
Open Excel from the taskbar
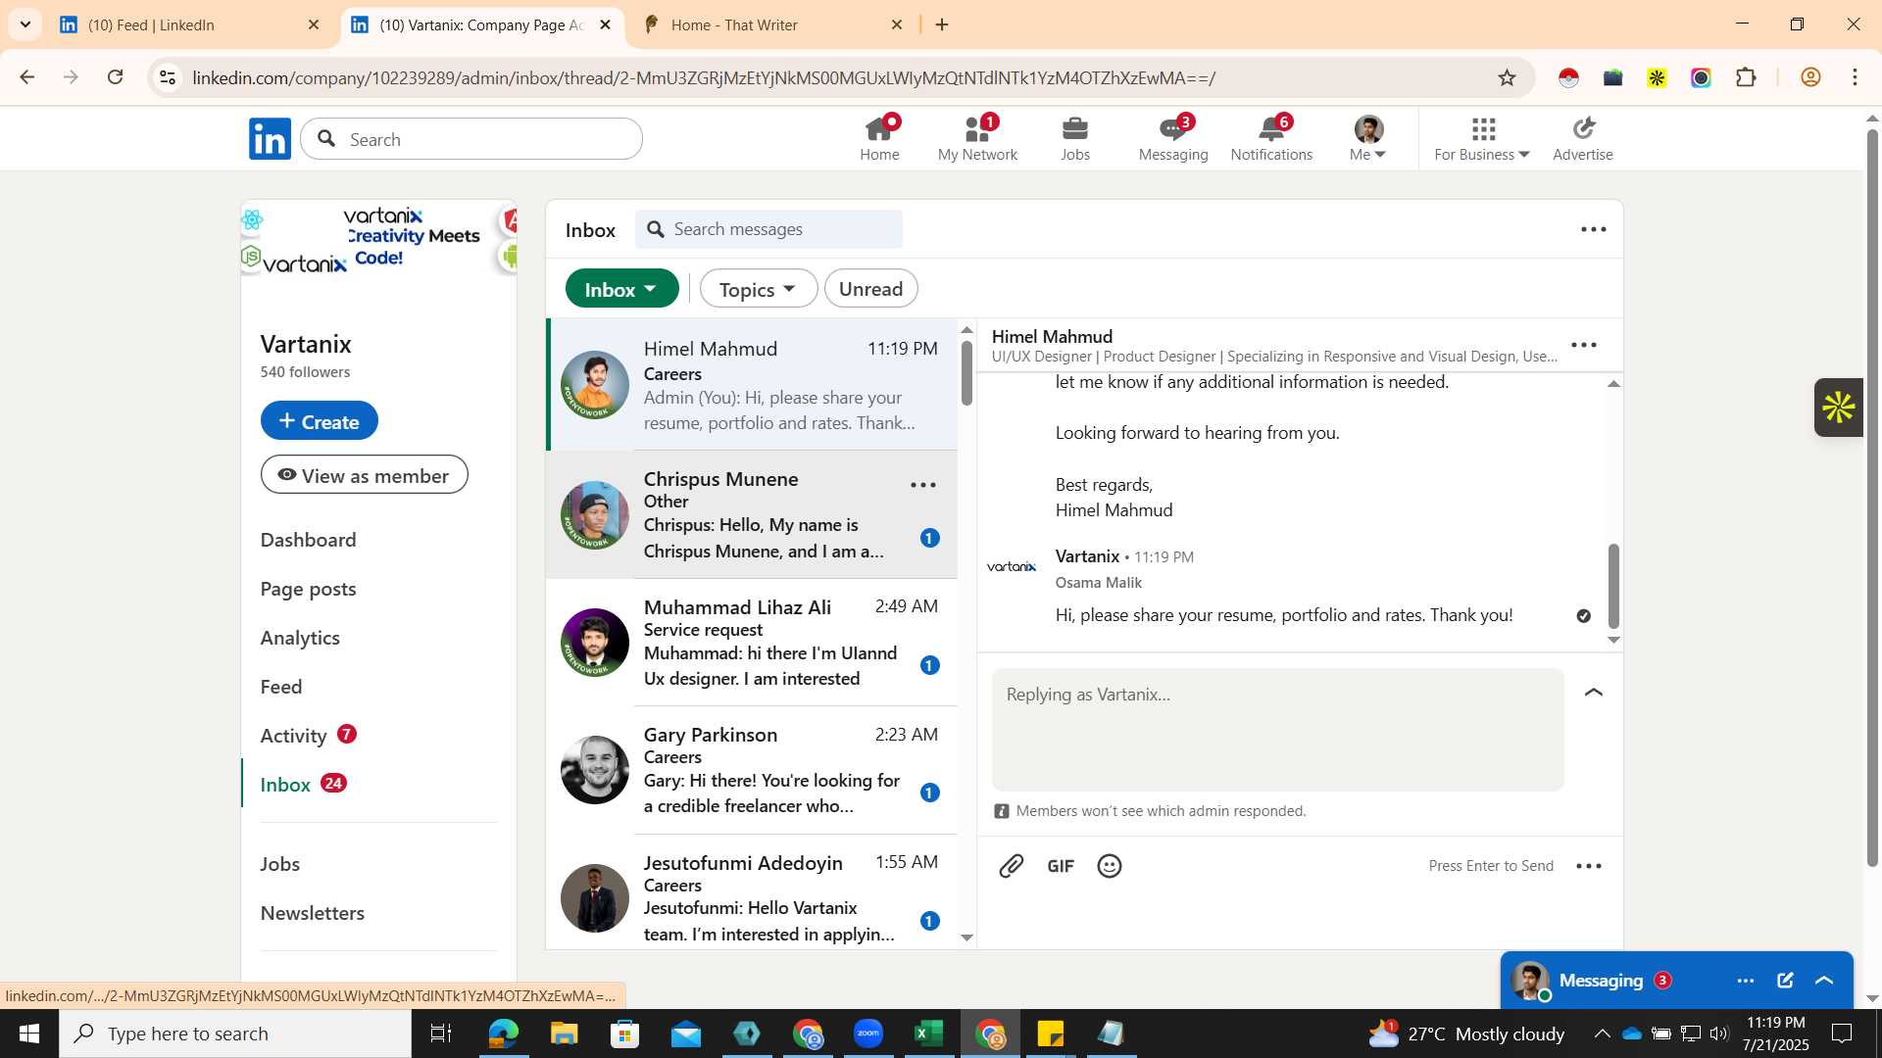pyautogui.click(x=928, y=1034)
